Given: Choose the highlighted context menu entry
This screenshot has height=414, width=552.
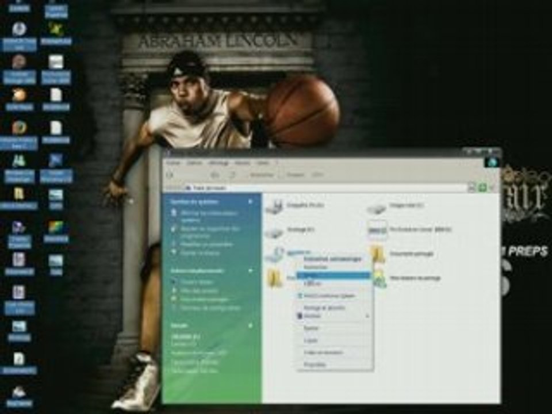Looking at the screenshot, I should 333,275.
